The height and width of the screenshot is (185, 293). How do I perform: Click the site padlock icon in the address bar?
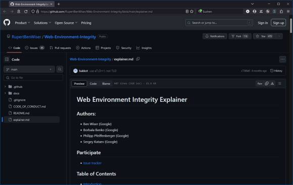point(37,12)
